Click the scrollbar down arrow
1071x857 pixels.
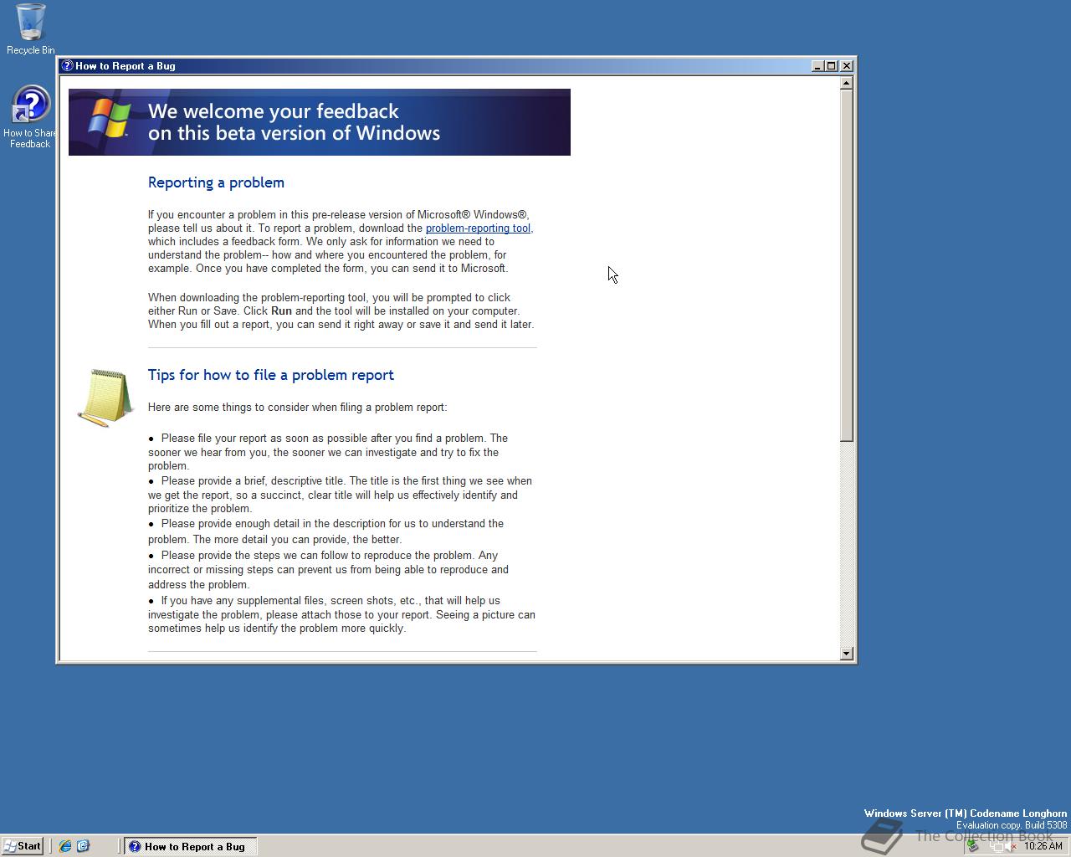[847, 653]
